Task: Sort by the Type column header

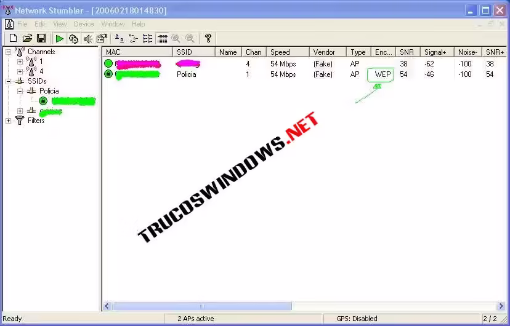Action: [358, 52]
